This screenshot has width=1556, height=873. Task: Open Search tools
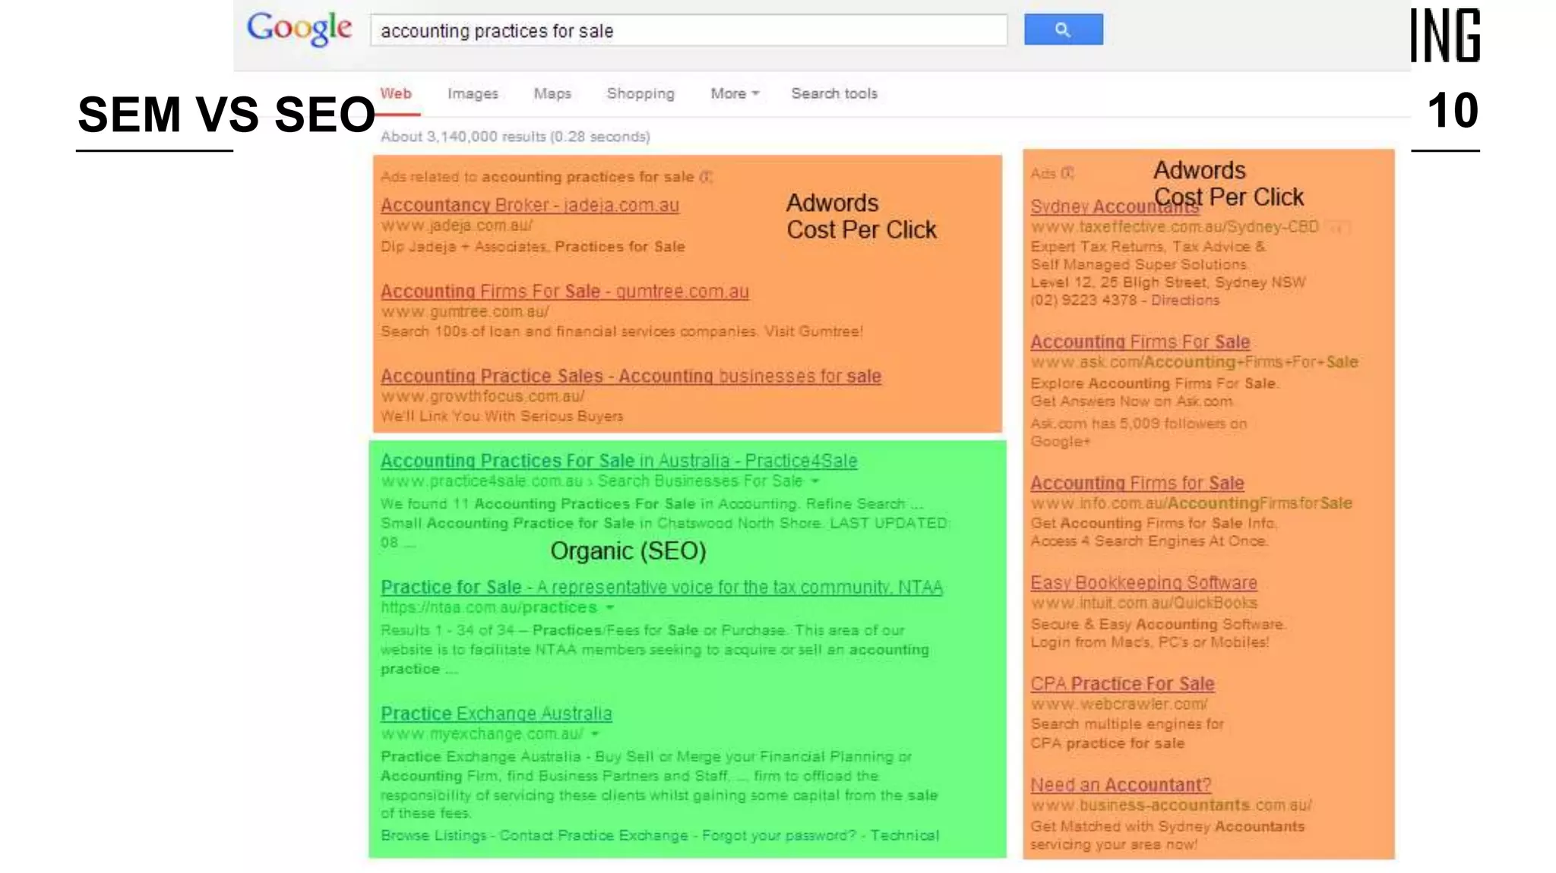point(834,93)
